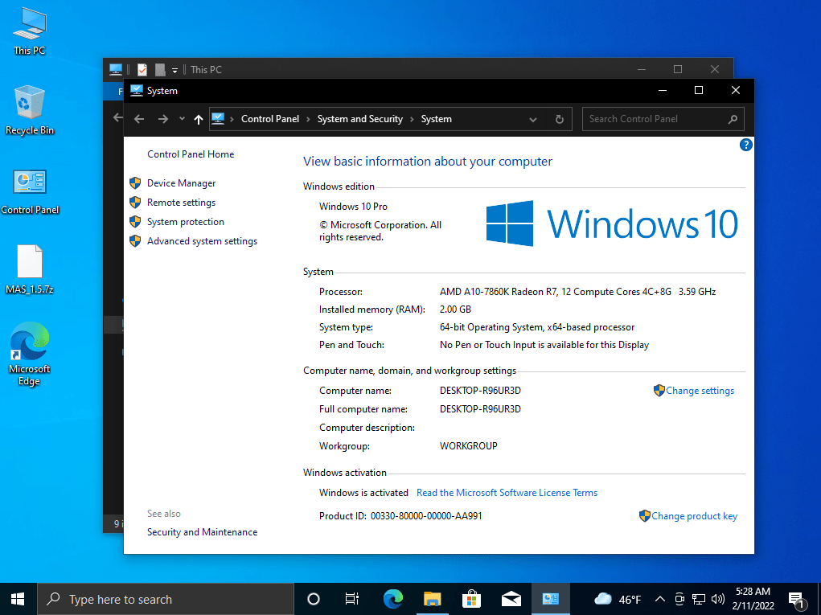
Task: Open Control Panel Home link
Action: click(191, 154)
